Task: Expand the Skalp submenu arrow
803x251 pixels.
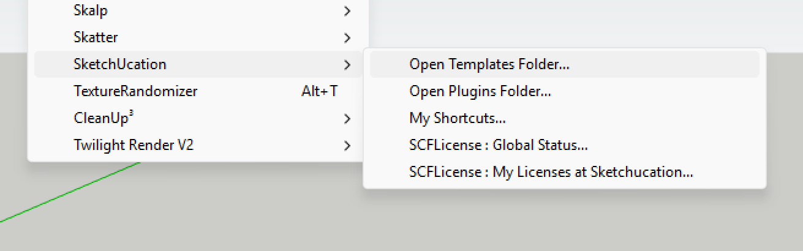Action: point(347,11)
